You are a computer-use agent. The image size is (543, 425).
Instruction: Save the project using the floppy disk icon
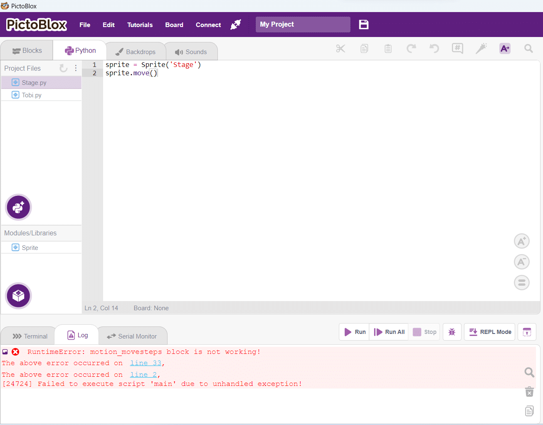click(364, 25)
